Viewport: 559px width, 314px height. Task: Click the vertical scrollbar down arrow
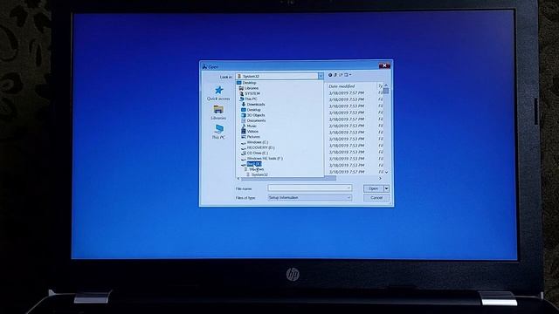pos(386,173)
